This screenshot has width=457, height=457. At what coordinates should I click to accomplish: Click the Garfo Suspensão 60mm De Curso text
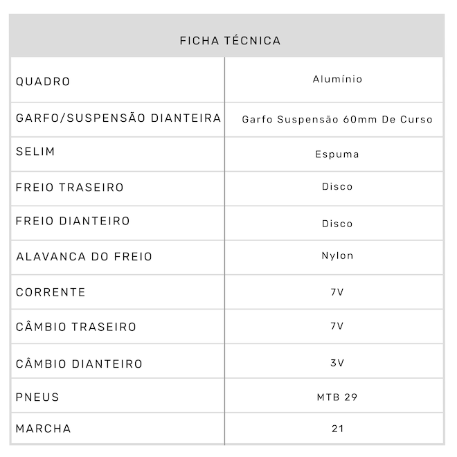(337, 119)
